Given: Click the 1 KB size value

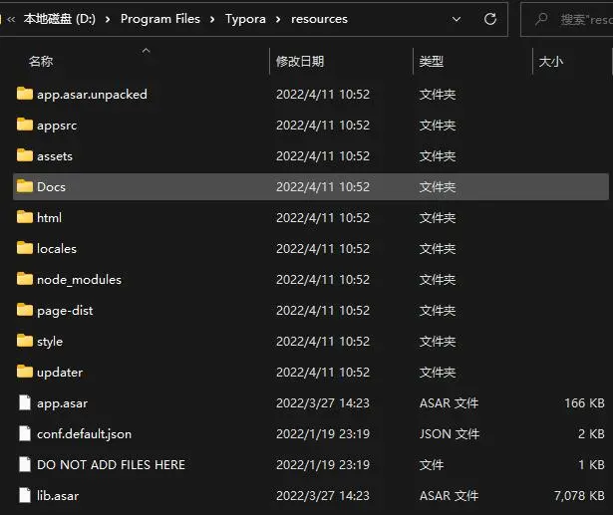Looking at the screenshot, I should coord(591,464).
